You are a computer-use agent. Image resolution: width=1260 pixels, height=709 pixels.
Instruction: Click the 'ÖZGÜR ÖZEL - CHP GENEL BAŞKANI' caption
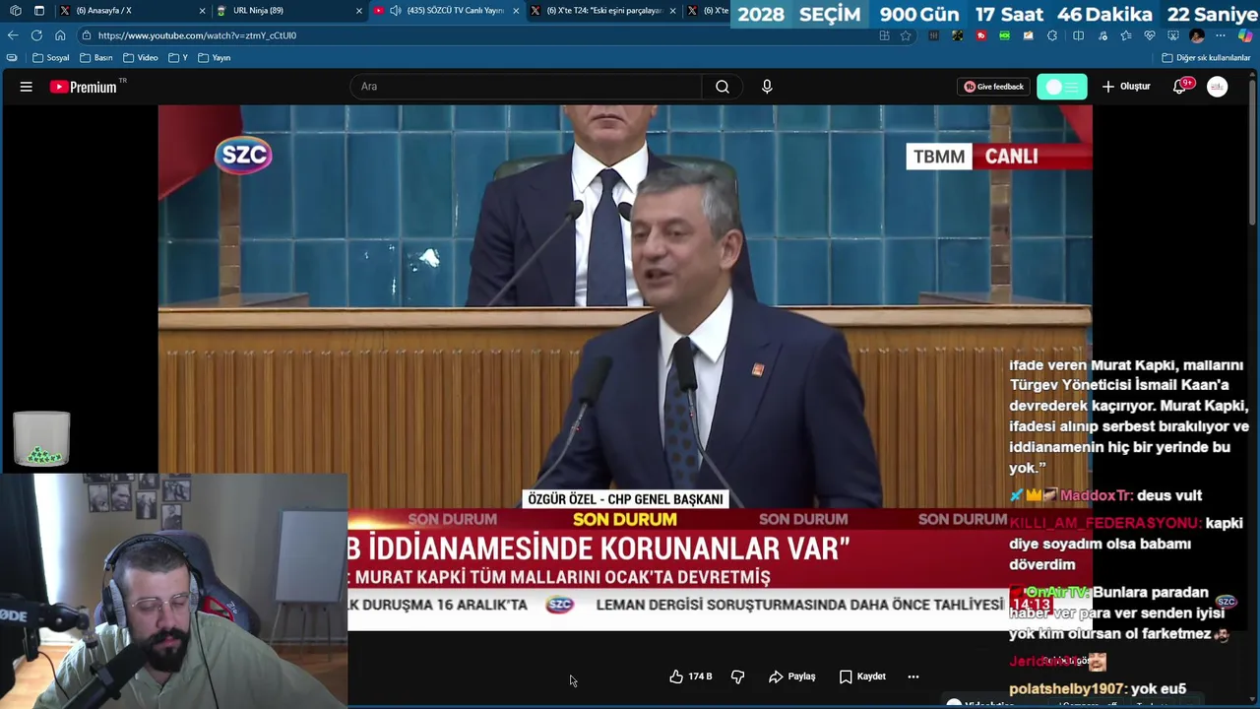pyautogui.click(x=625, y=499)
